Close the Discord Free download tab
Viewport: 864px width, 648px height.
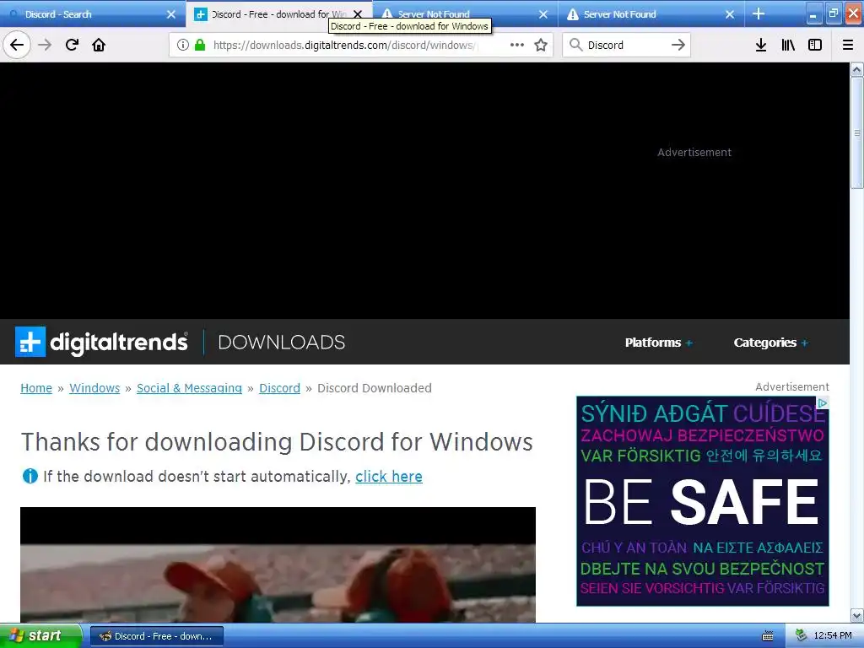coord(358,14)
